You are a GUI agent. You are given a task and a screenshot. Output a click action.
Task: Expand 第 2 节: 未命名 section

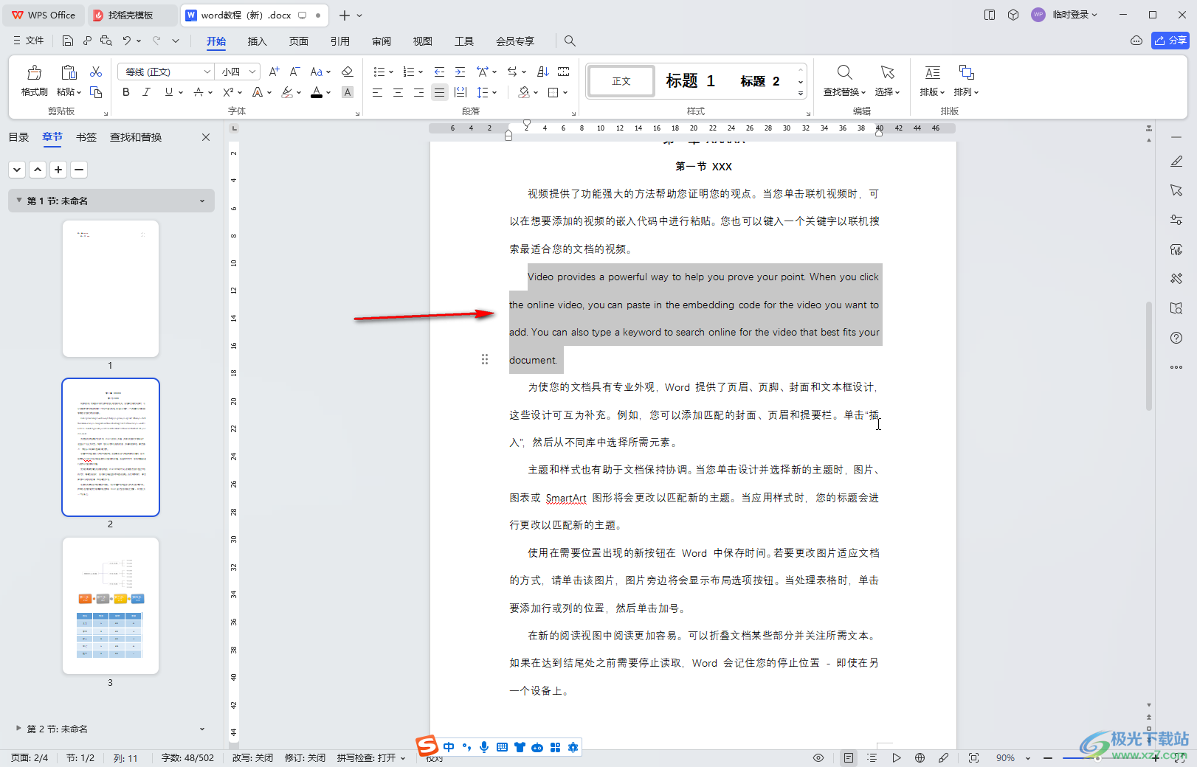pyautogui.click(x=18, y=728)
